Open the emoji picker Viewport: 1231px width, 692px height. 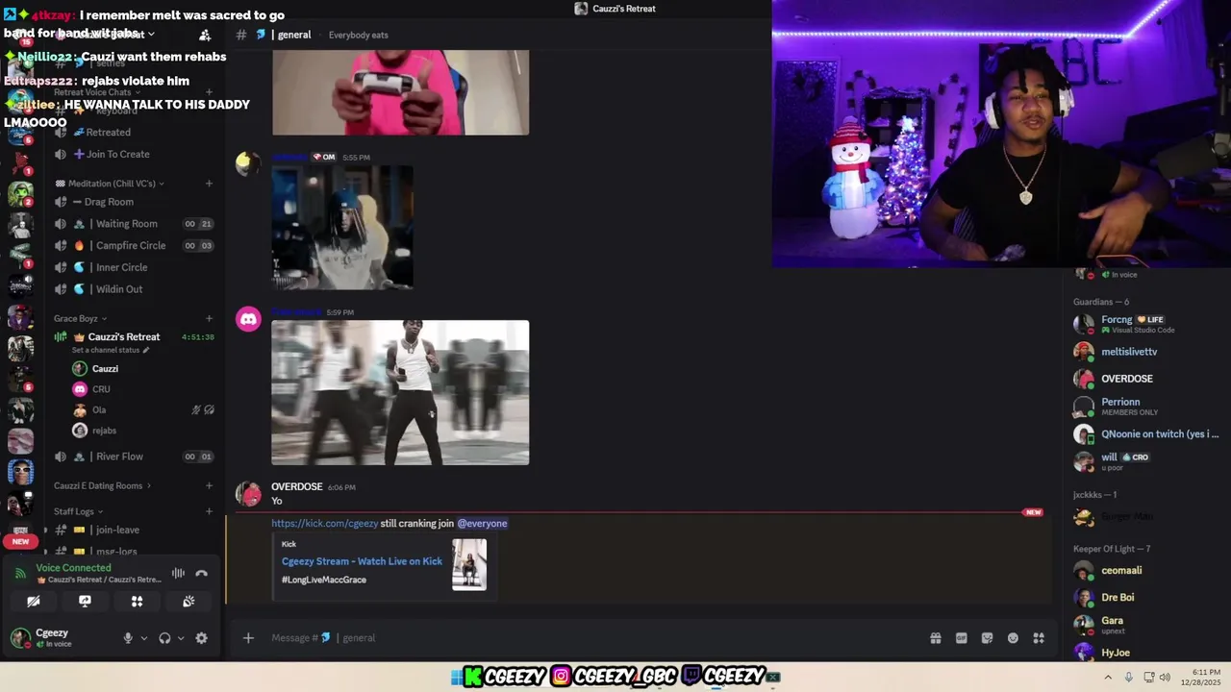1013,638
